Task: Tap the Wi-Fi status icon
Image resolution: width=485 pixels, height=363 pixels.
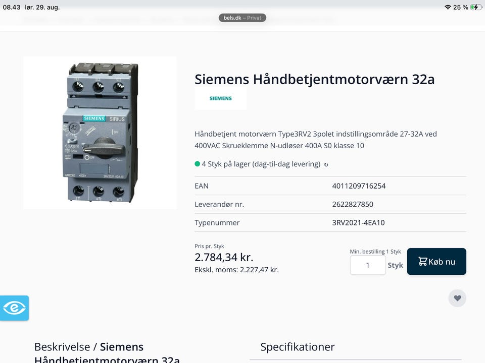Action: tap(448, 7)
